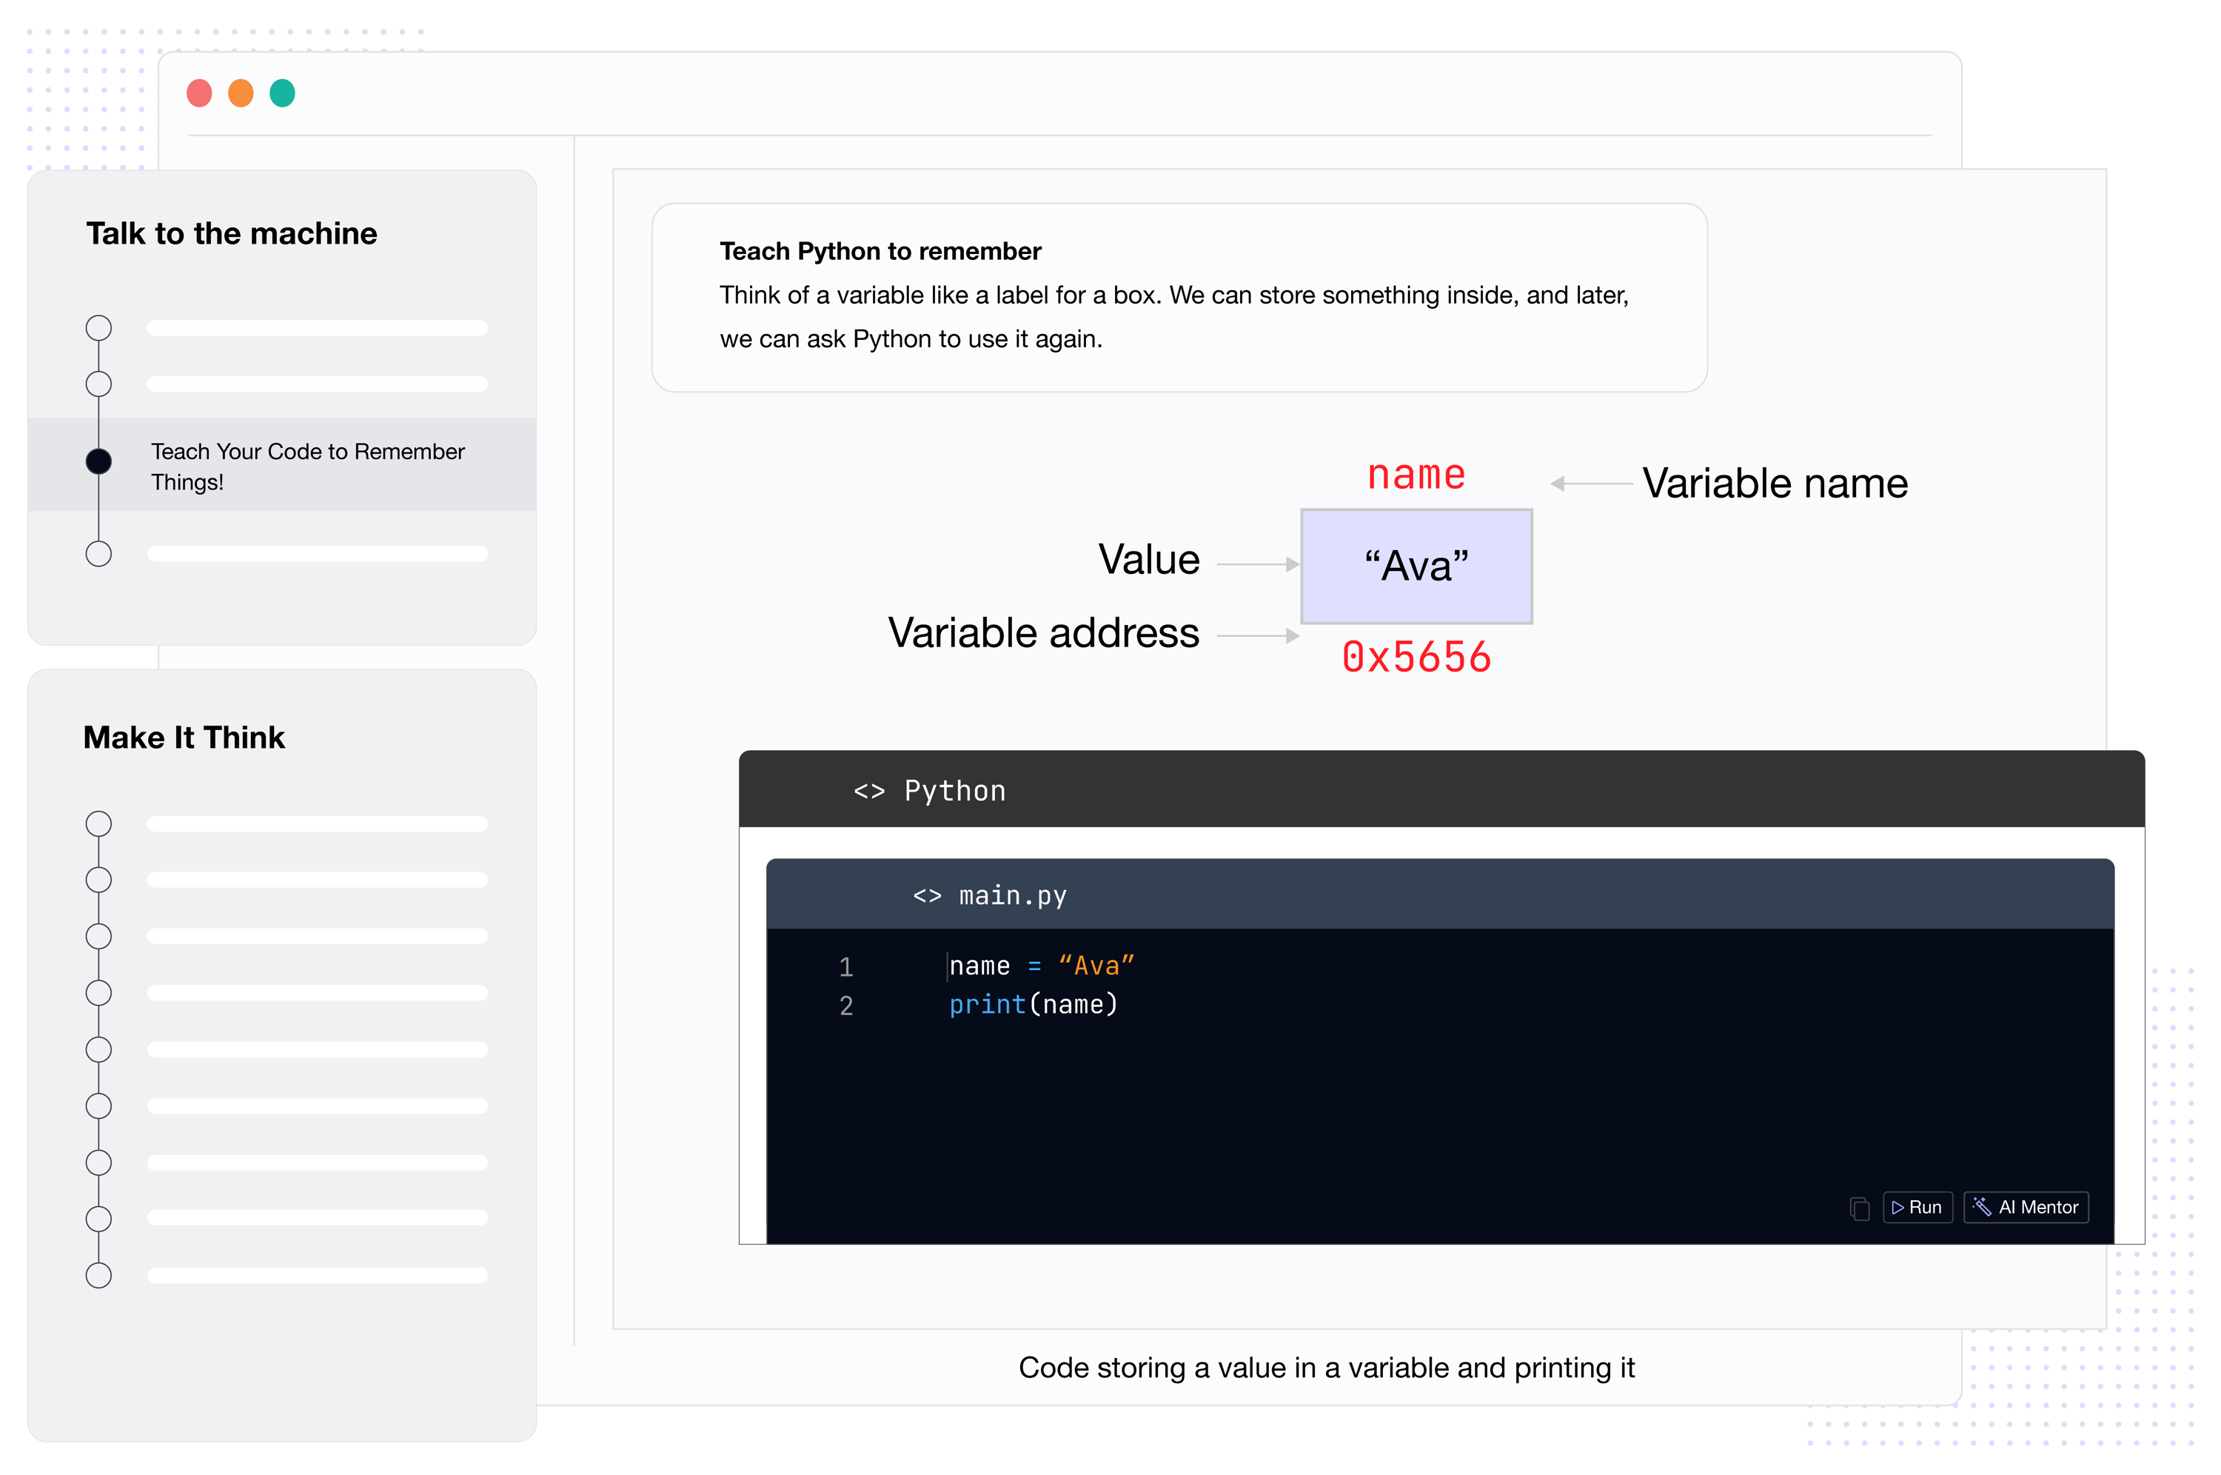The image size is (2221, 1475).
Task: Click the lavender "Ava" value box
Action: coord(1416,566)
